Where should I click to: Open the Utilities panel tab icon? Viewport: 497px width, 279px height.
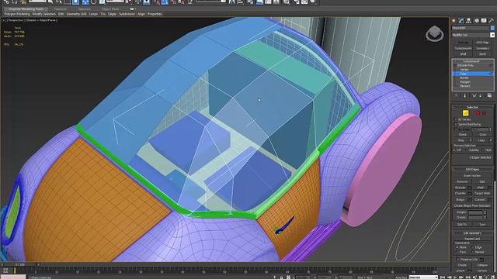pyautogui.click(x=492, y=21)
